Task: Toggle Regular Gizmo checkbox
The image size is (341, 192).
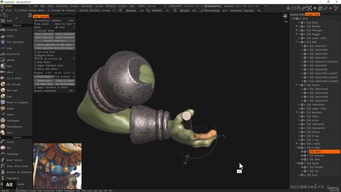Action: click(35, 55)
